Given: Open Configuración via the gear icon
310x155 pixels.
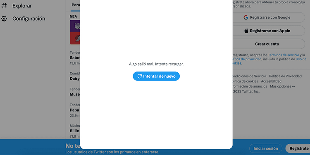Looking at the screenshot, I should point(4,19).
